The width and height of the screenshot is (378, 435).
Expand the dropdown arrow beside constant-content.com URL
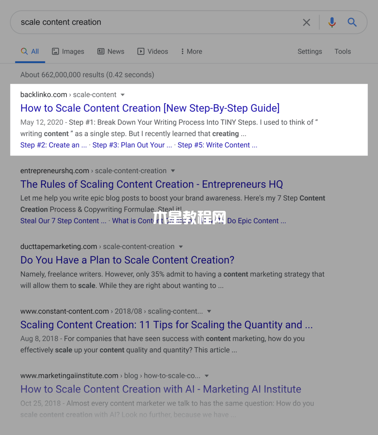click(x=209, y=311)
